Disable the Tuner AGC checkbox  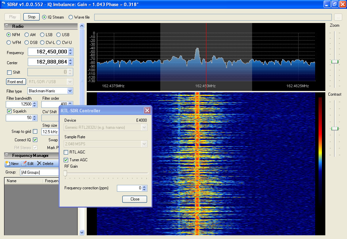pos(66,160)
